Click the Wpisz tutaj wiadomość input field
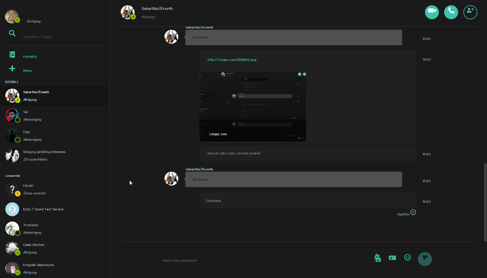Image resolution: width=487 pixels, height=278 pixels. point(180,260)
